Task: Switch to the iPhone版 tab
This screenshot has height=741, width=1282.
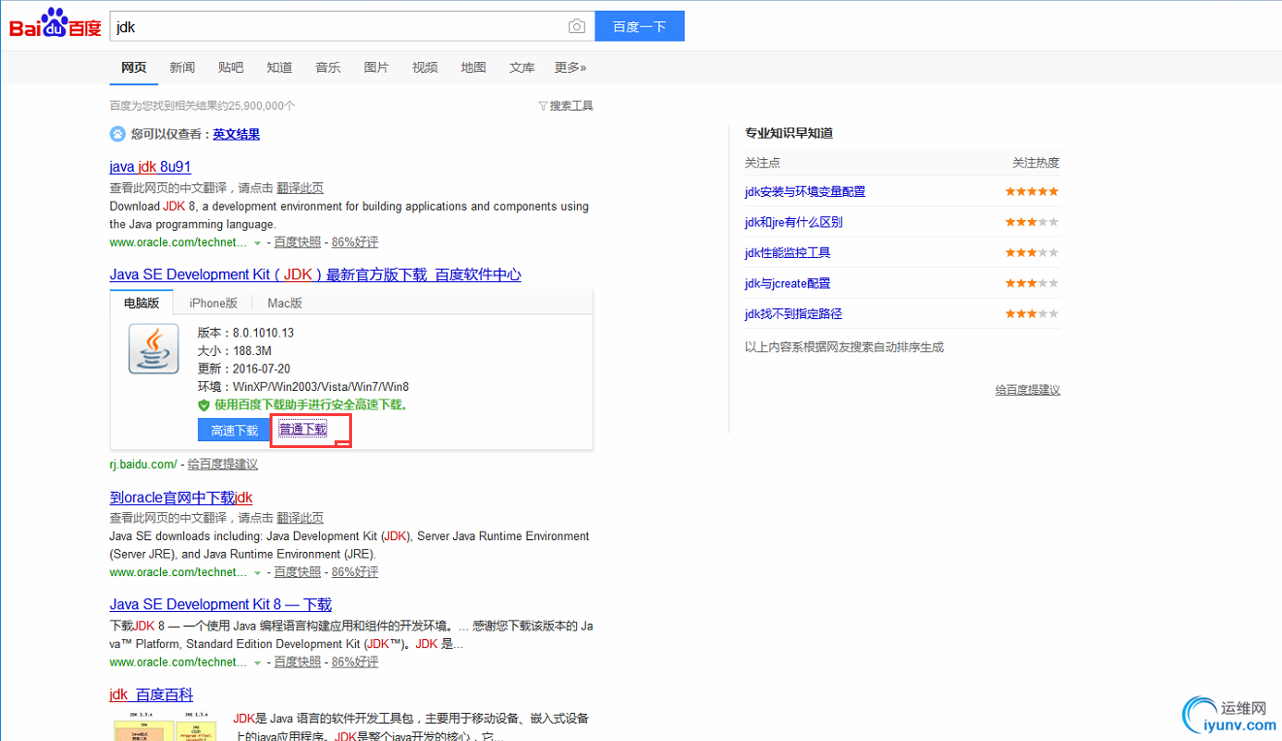Action: pos(213,303)
